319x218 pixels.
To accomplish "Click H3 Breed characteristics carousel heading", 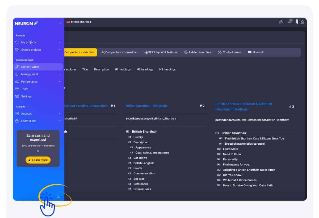I will [x=245, y=144].
